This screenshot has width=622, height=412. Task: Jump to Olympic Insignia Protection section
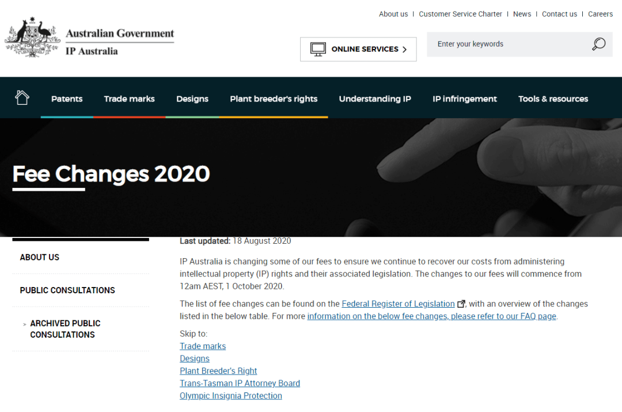tap(231, 396)
